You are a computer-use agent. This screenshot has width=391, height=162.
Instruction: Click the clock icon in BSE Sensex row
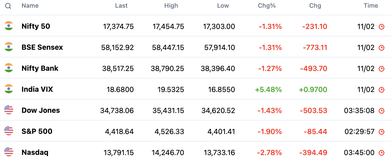click(382, 48)
